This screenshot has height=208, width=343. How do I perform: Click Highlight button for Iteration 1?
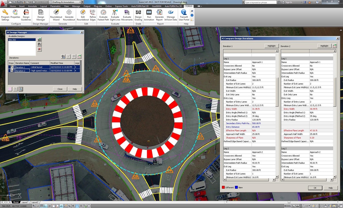point(271,46)
